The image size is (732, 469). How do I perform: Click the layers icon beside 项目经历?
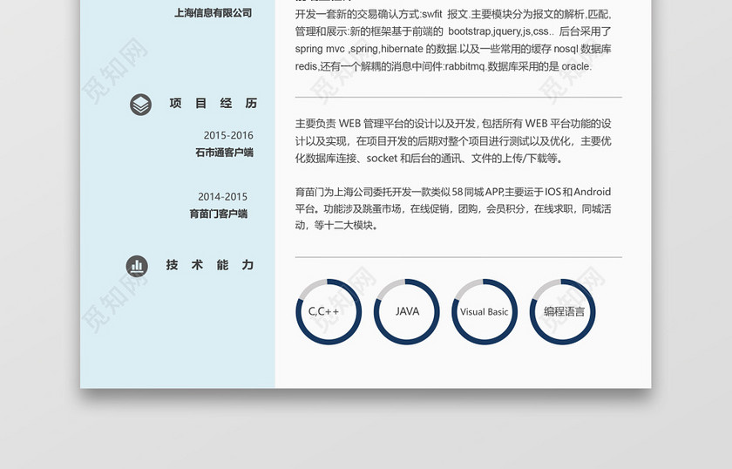pyautogui.click(x=140, y=104)
